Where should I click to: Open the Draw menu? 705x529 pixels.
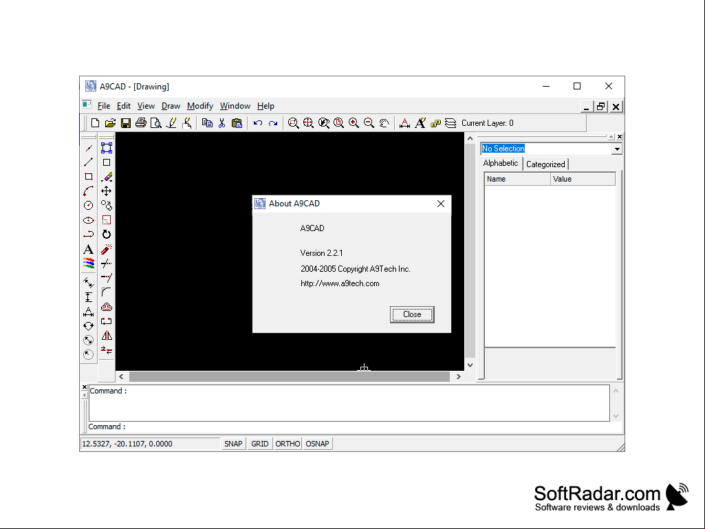[x=171, y=106]
